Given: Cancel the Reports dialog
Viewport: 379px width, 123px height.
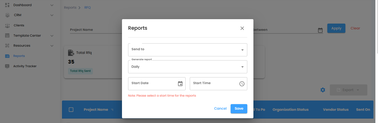Looking at the screenshot, I should pyautogui.click(x=220, y=109).
